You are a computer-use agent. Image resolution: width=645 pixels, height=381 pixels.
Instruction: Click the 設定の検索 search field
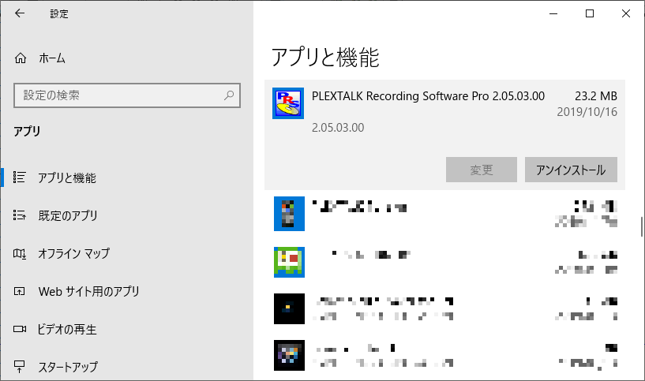[127, 95]
